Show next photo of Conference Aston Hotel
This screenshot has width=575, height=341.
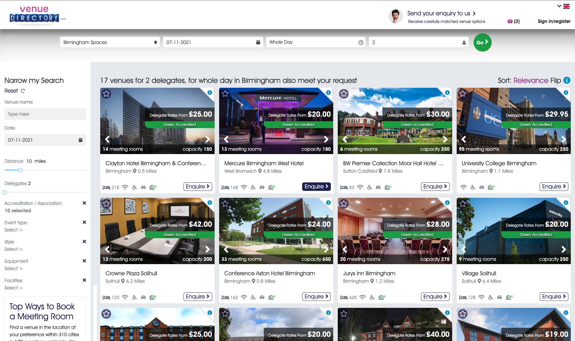[x=326, y=249]
